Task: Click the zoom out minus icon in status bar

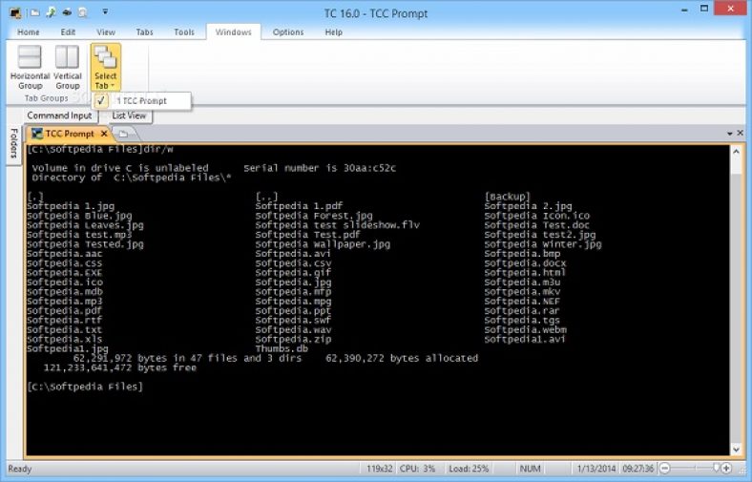Action: 665,468
